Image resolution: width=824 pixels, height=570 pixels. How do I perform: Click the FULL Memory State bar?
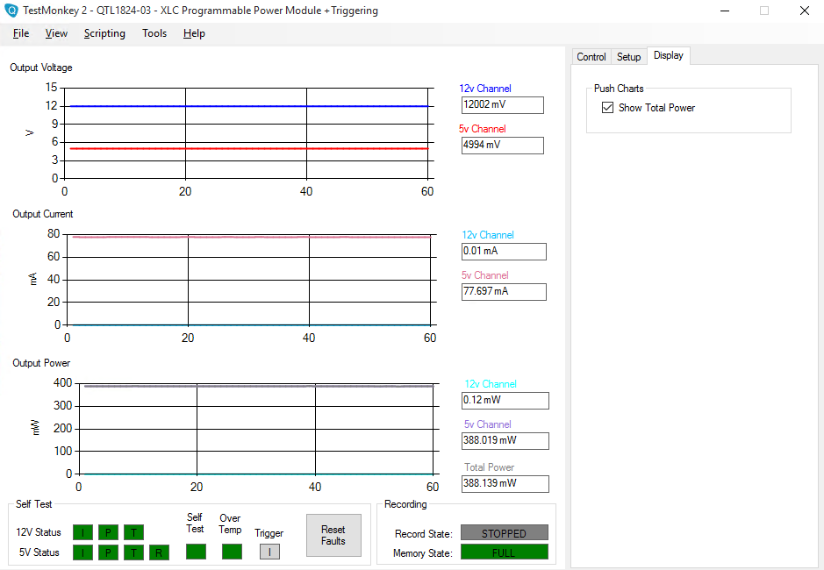(x=504, y=552)
